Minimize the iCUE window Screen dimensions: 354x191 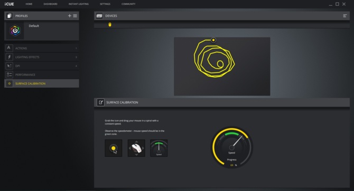[331, 4]
